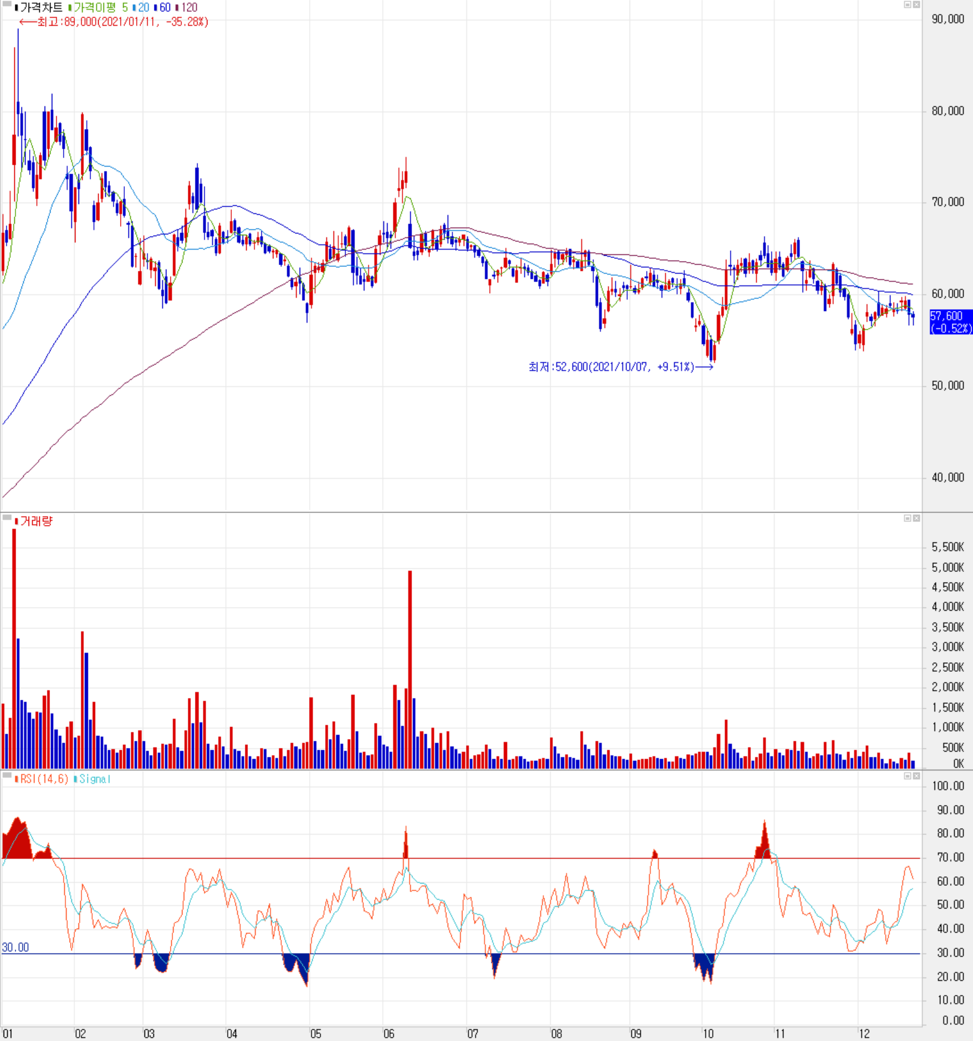Click the 0.00 RSI axis label
Image resolution: width=973 pixels, height=1041 pixels.
[x=953, y=1021]
